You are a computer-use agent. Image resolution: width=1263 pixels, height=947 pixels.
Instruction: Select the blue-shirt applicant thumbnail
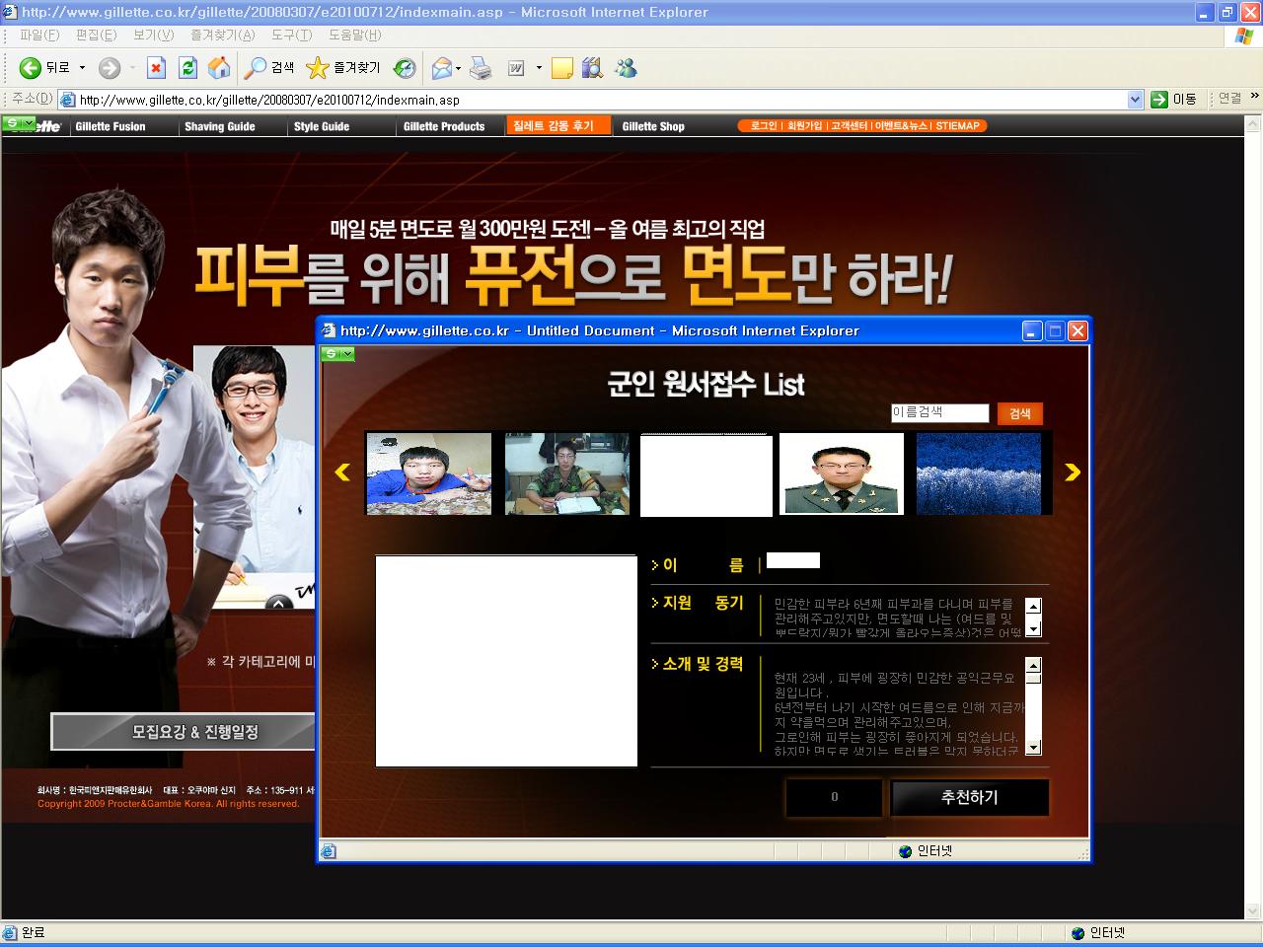click(x=428, y=473)
